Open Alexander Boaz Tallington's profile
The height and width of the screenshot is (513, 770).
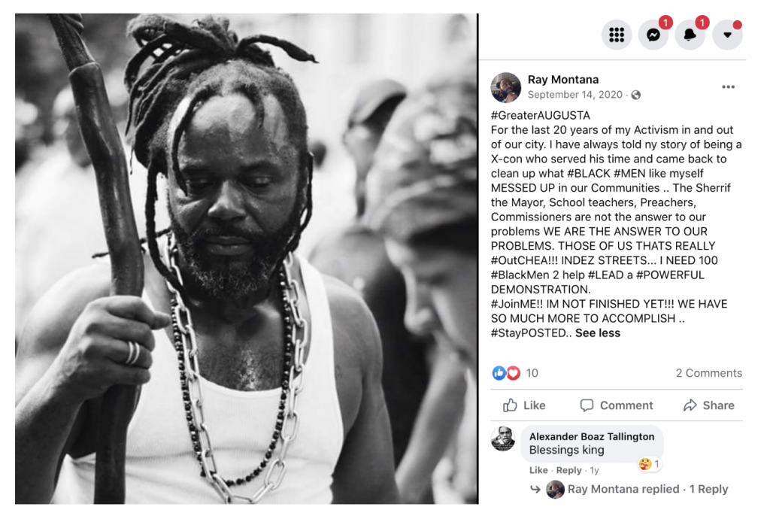point(591,436)
